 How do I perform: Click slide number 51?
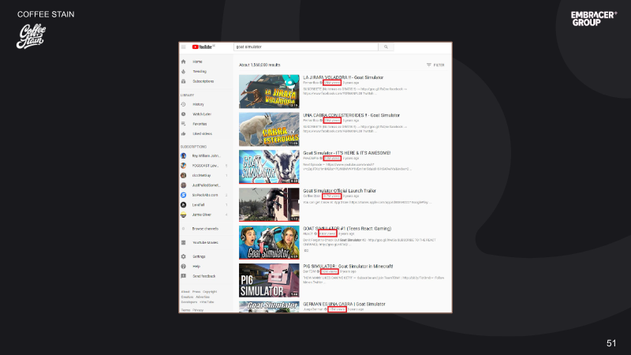click(611, 343)
